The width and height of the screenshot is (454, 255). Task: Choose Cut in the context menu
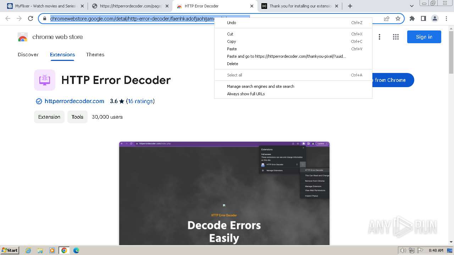pyautogui.click(x=293, y=34)
